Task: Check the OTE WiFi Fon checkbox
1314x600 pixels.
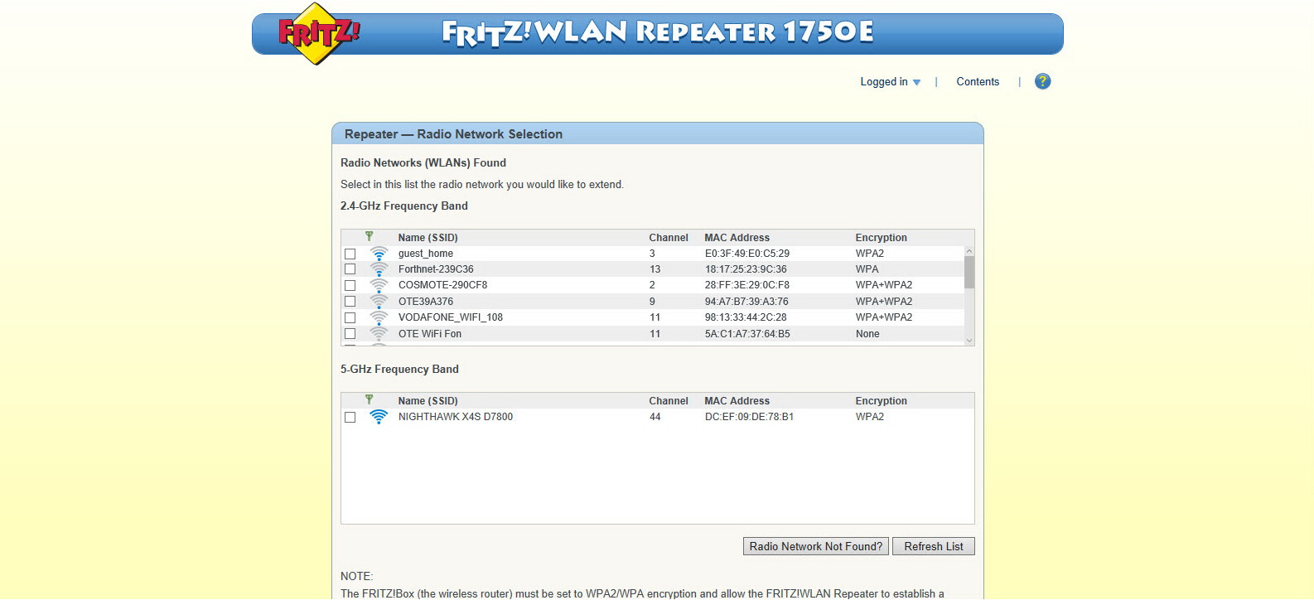Action: (x=350, y=334)
